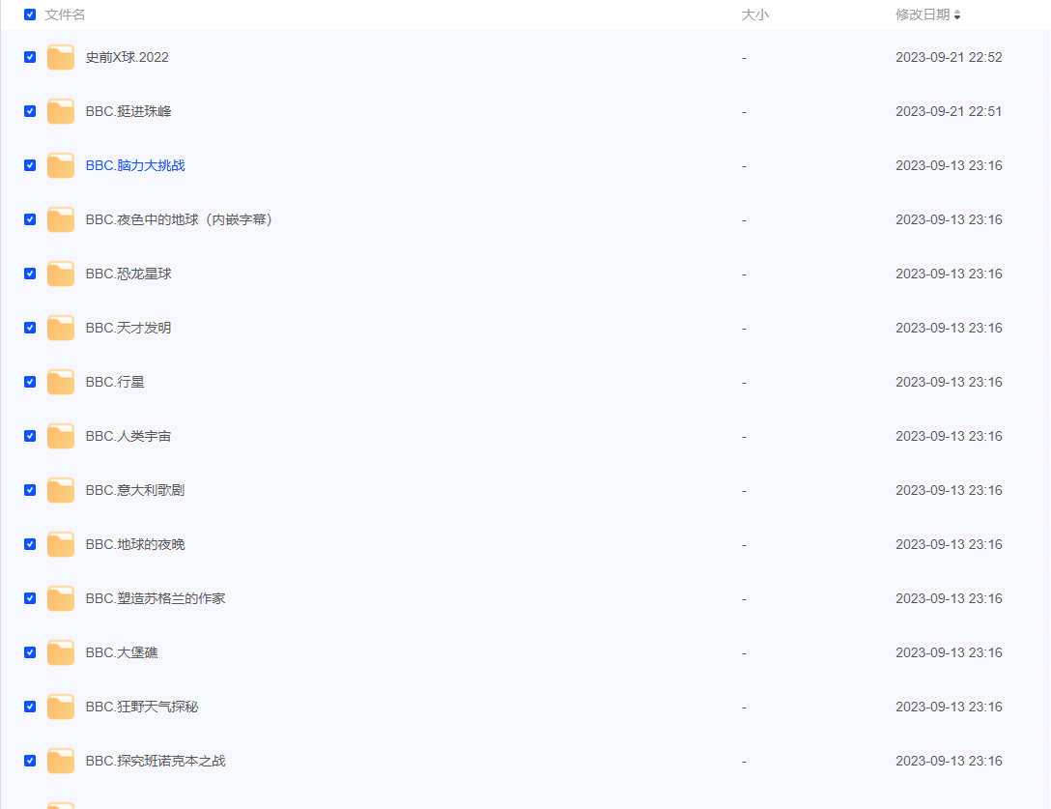
Task: Click the folder icon for BBC.大堡礁
Action: point(61,653)
